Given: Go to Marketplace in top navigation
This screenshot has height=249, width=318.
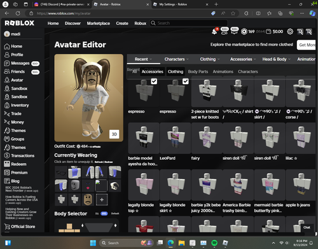Looking at the screenshot, I should click(x=99, y=23).
